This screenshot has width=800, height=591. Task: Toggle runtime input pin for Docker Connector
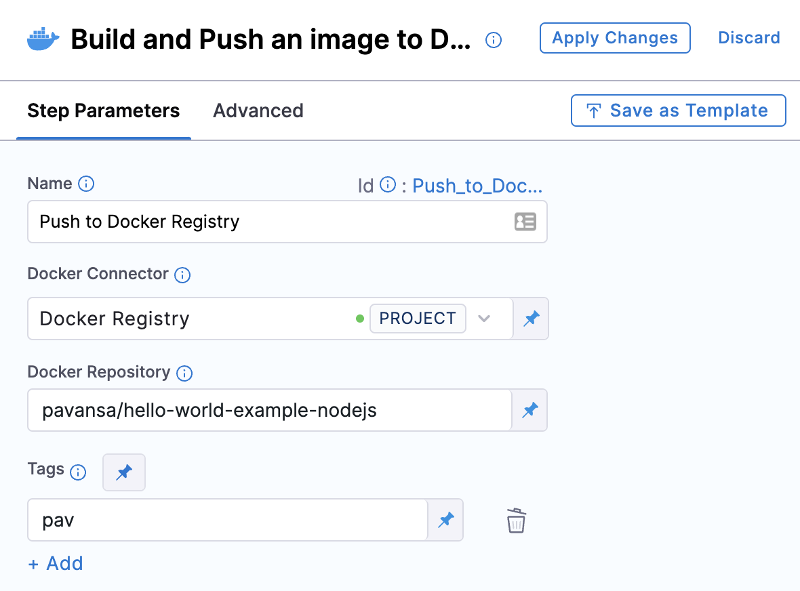tap(532, 319)
